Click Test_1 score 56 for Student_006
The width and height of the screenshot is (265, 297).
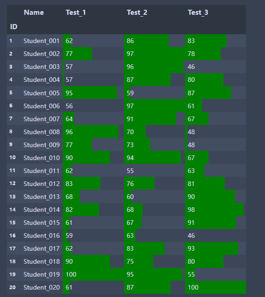click(93, 105)
